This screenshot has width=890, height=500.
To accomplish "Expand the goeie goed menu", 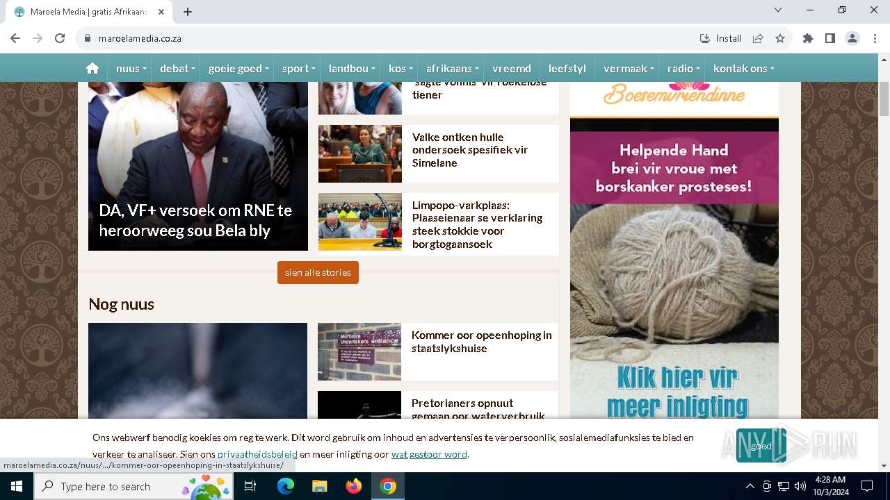I will pos(238,68).
